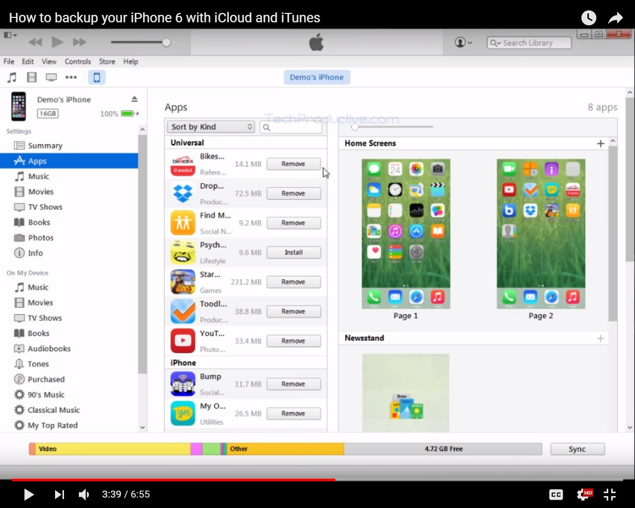Click the iPhone device icon in the toolbar
Viewport: 635px width, 508px height.
(97, 77)
